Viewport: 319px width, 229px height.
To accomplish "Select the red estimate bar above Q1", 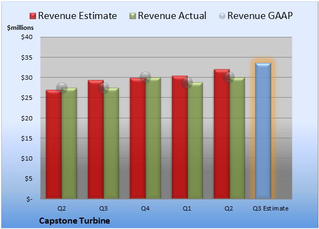I will 180,137.
